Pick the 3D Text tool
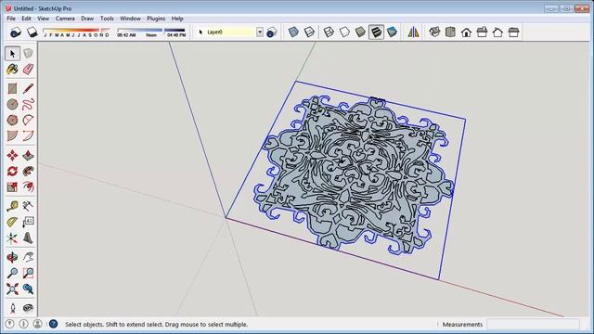This screenshot has width=594, height=334. (28, 238)
